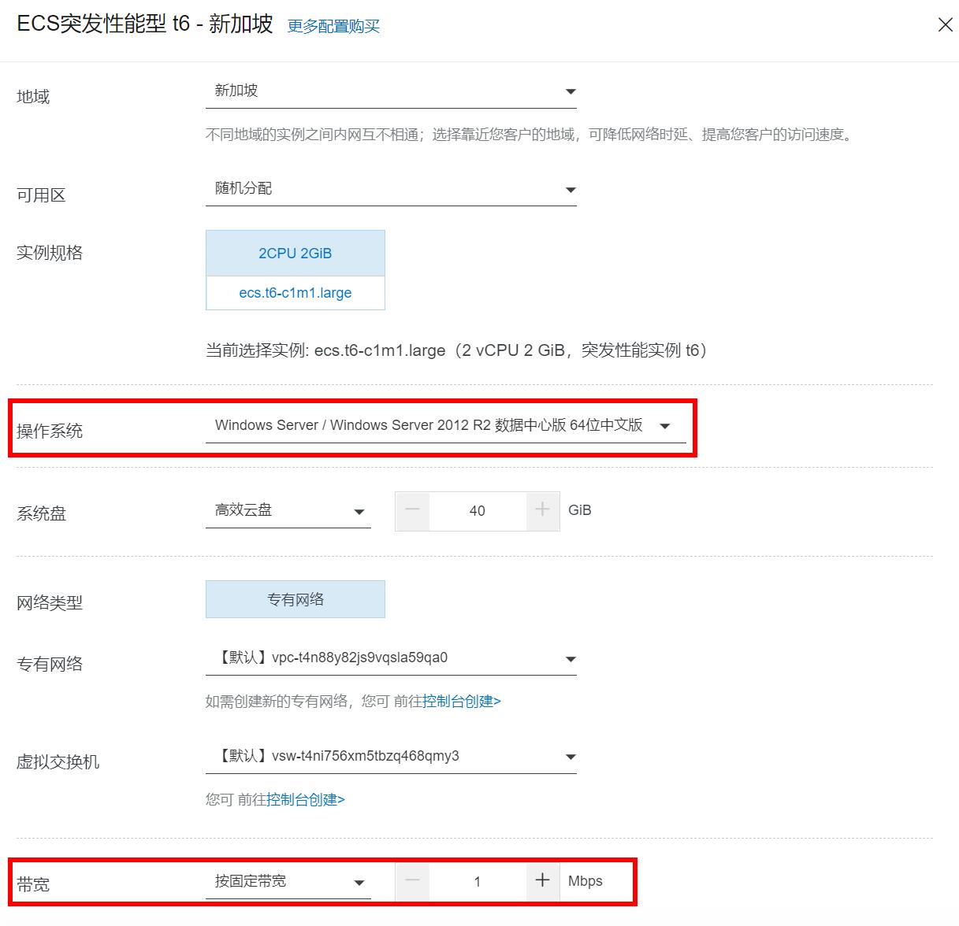Select the 2CPU 2GiB instance spec
959x926 pixels.
(x=295, y=254)
